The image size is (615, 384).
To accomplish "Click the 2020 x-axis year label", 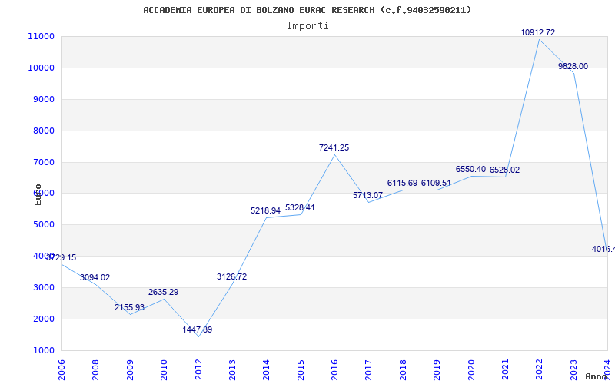I will pyautogui.click(x=471, y=369).
